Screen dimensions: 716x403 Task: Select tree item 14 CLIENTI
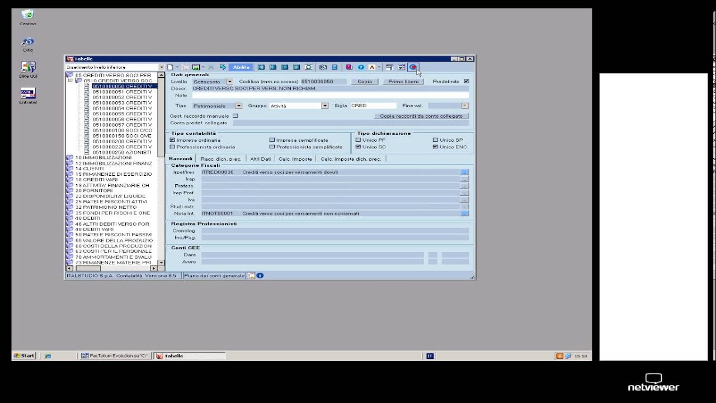click(89, 168)
